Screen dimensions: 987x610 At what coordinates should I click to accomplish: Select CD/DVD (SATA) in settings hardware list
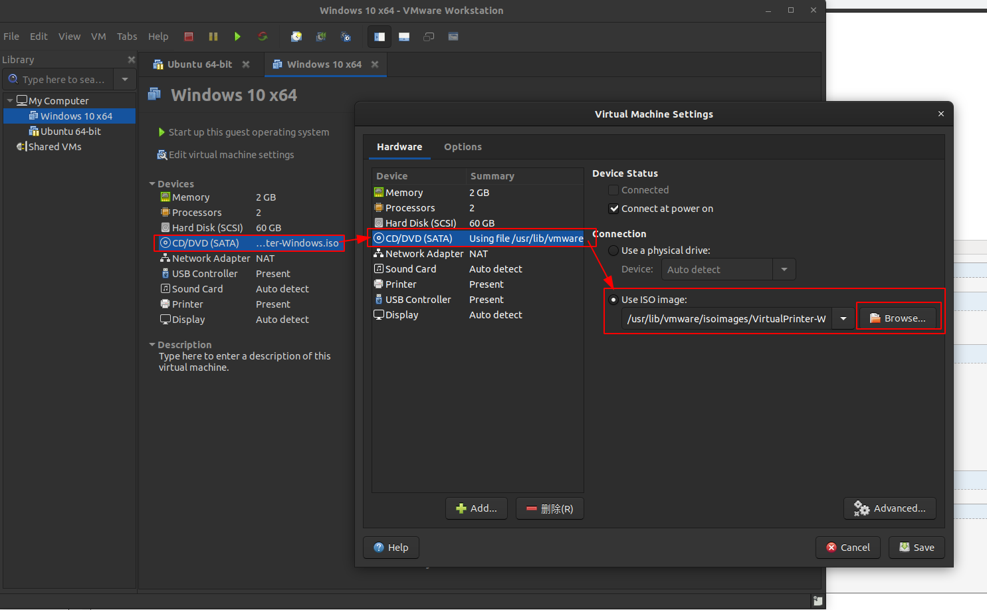[477, 239]
